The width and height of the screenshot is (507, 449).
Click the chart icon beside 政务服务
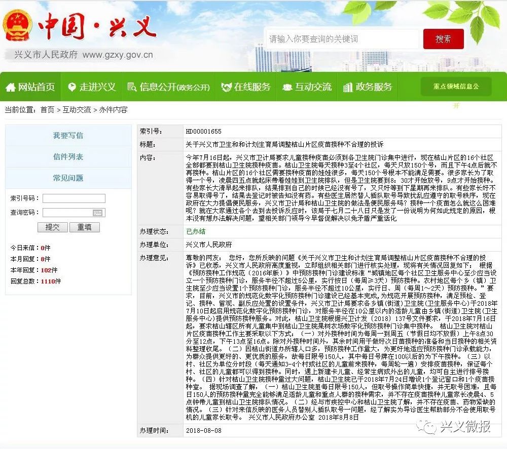point(348,87)
